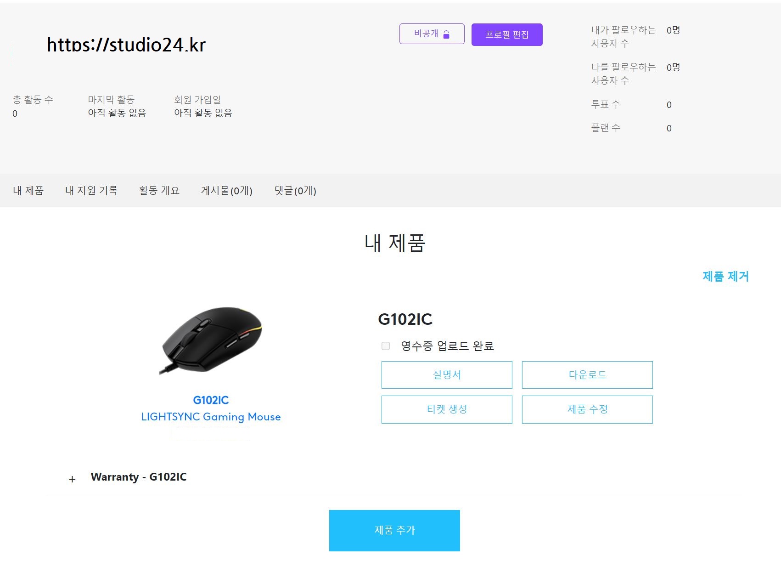The image size is (781, 561).
Task: Click the 비공개 private button
Action: click(x=432, y=34)
